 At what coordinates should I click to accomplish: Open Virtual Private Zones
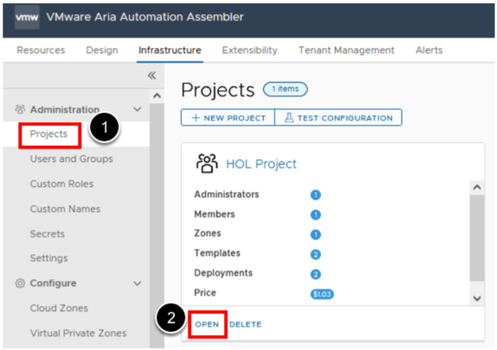pos(78,333)
